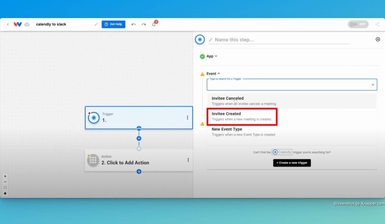Click the cloud save status icon

(x=27, y=24)
